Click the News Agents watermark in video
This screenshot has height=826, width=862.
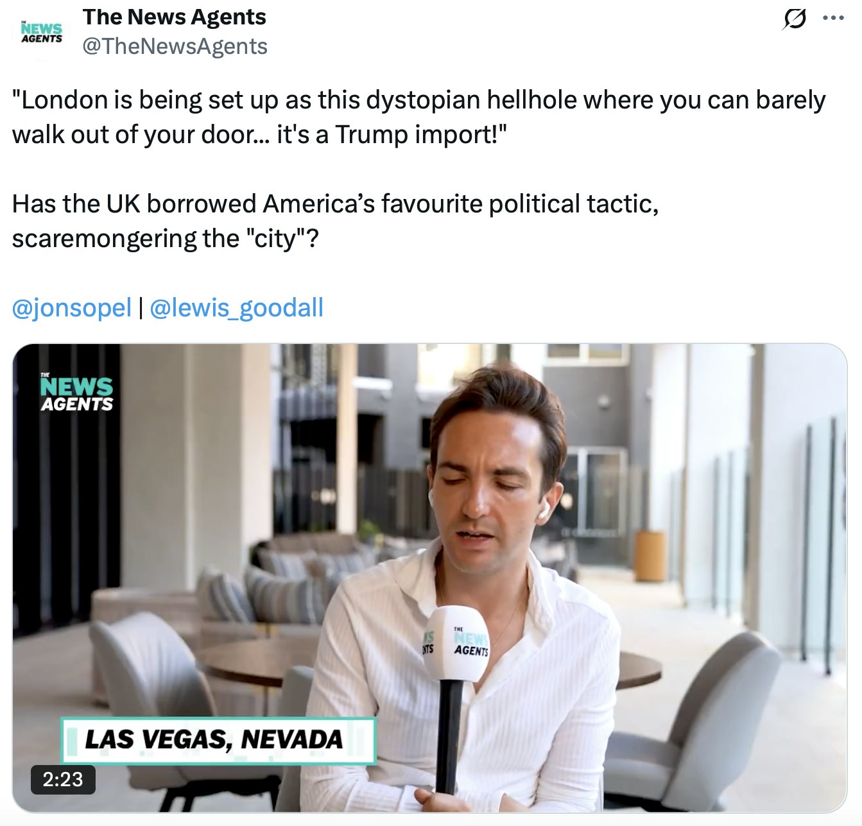76,391
